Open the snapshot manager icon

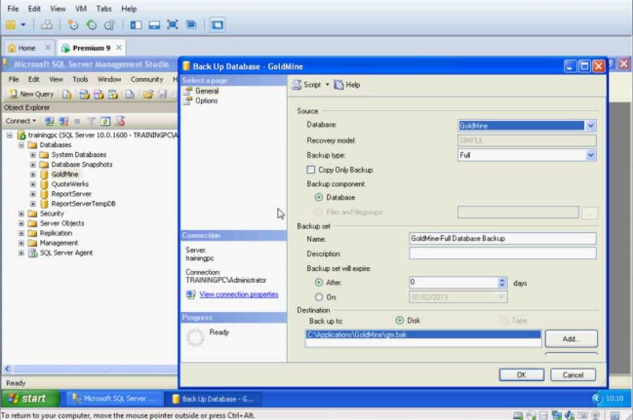[110, 25]
